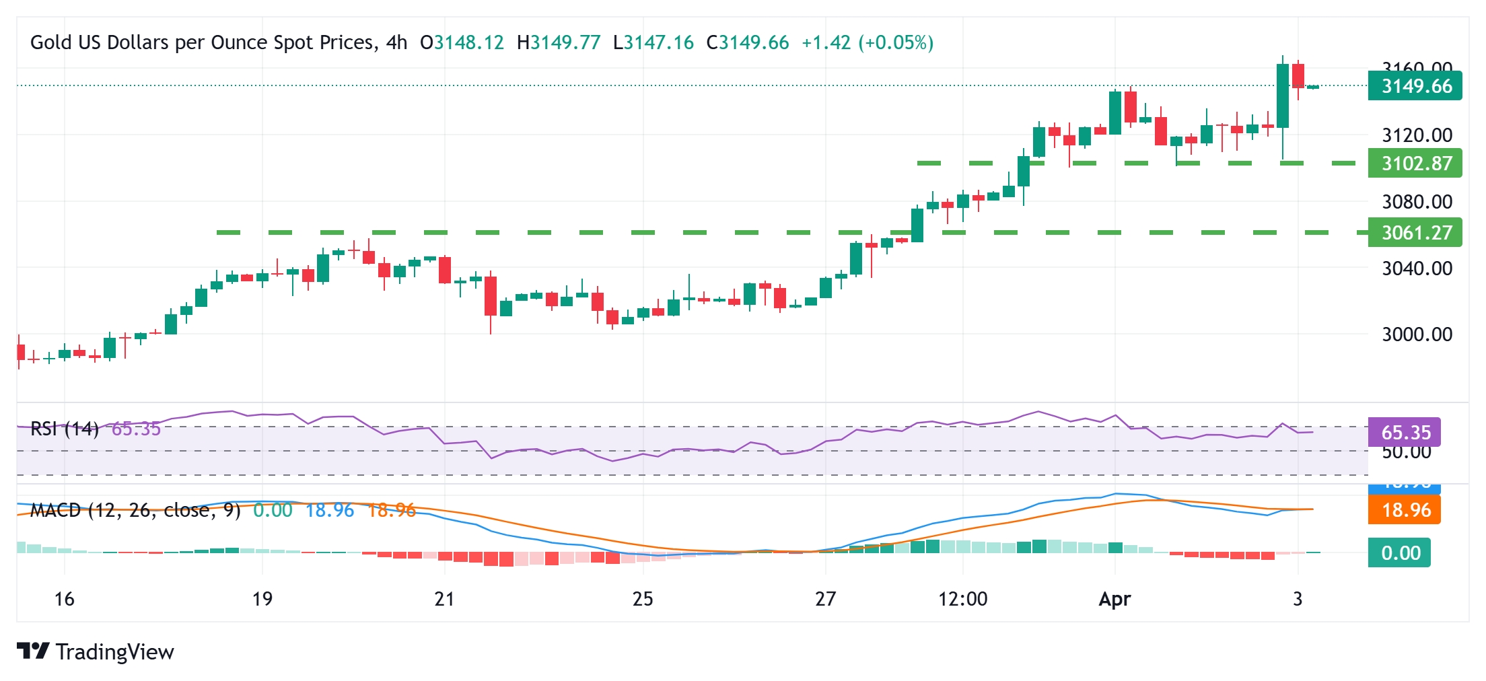Select the RSI (14) indicator label
This screenshot has width=1486, height=681.
point(65,429)
